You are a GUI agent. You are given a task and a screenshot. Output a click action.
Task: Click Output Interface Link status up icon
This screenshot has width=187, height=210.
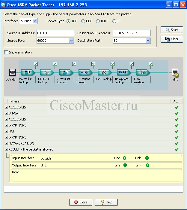(147, 165)
